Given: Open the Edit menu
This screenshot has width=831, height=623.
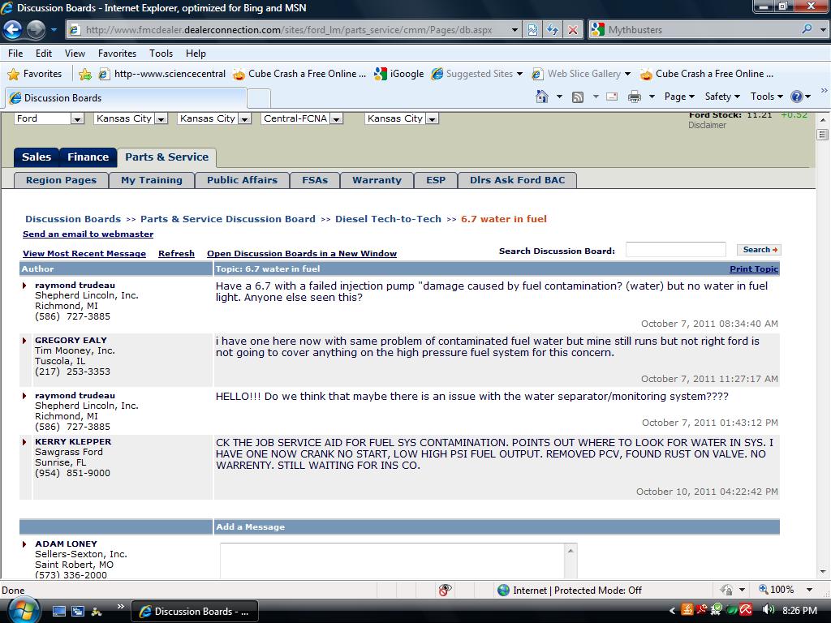Looking at the screenshot, I should (x=44, y=54).
